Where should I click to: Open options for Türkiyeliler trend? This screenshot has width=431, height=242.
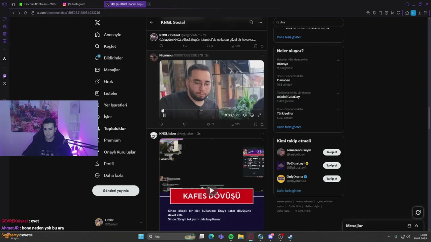(339, 110)
